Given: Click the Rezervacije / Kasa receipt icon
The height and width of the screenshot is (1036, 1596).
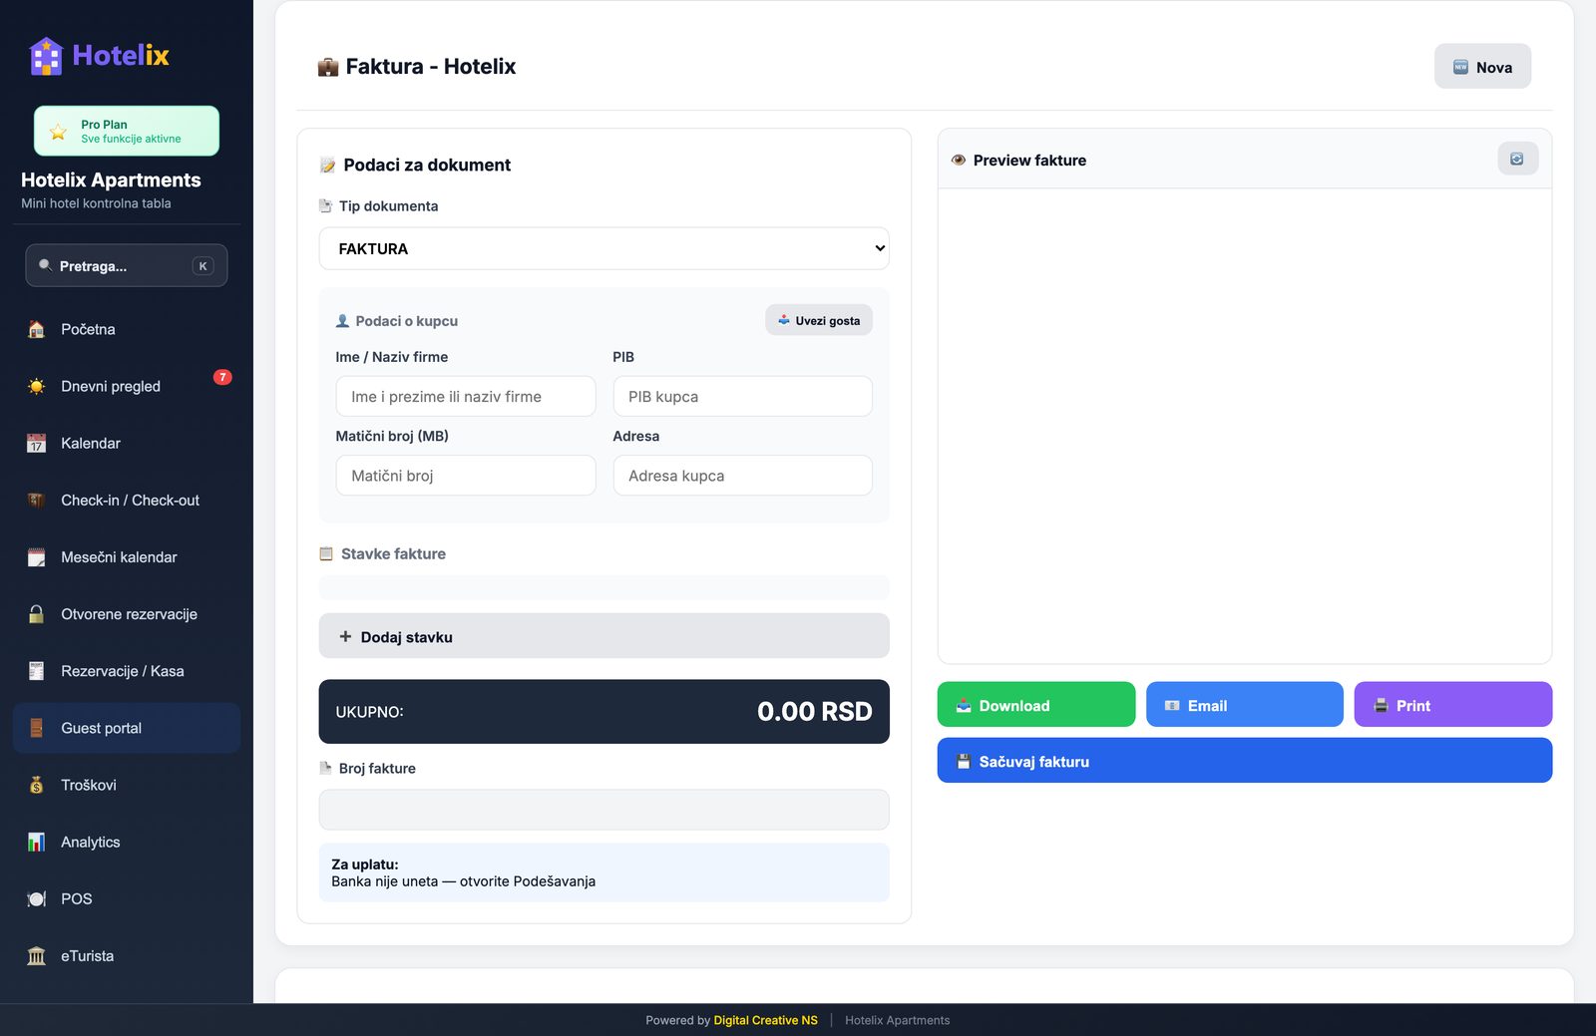Looking at the screenshot, I should click(37, 671).
